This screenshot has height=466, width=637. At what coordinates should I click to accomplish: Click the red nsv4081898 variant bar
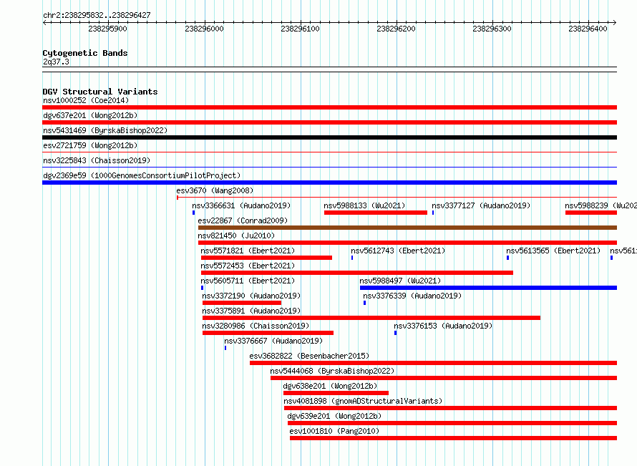click(450, 408)
